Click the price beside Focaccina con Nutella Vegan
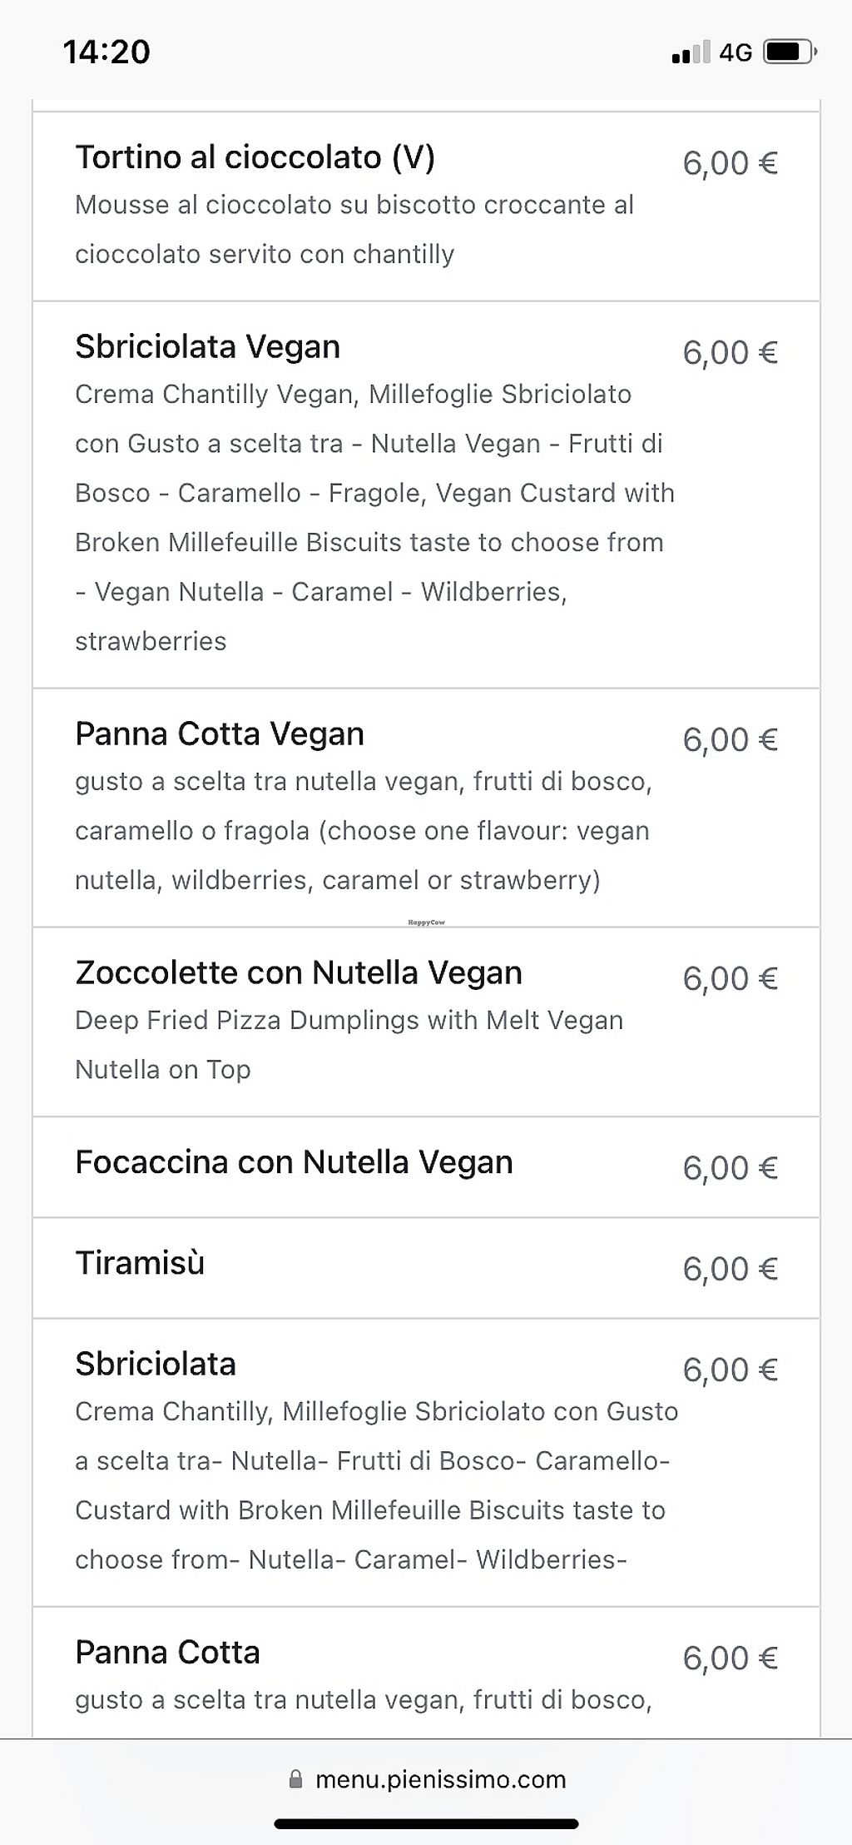This screenshot has width=852, height=1845. 730,1168
